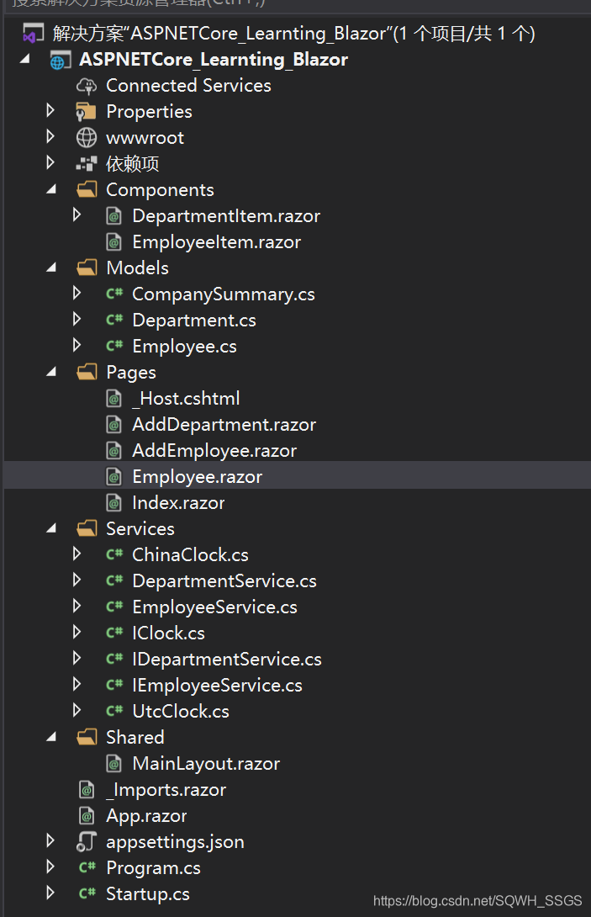Screen dimensions: 591x917
Task: Expand the DepartmentItem.razor node
Action: coord(77,215)
